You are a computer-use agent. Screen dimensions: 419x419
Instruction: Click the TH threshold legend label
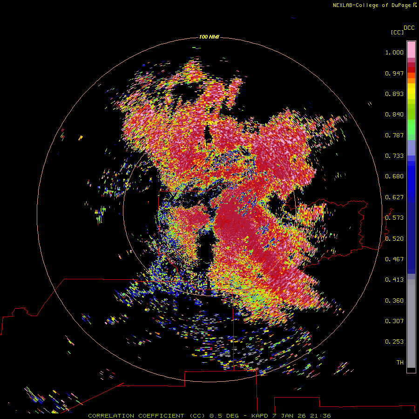(400, 363)
